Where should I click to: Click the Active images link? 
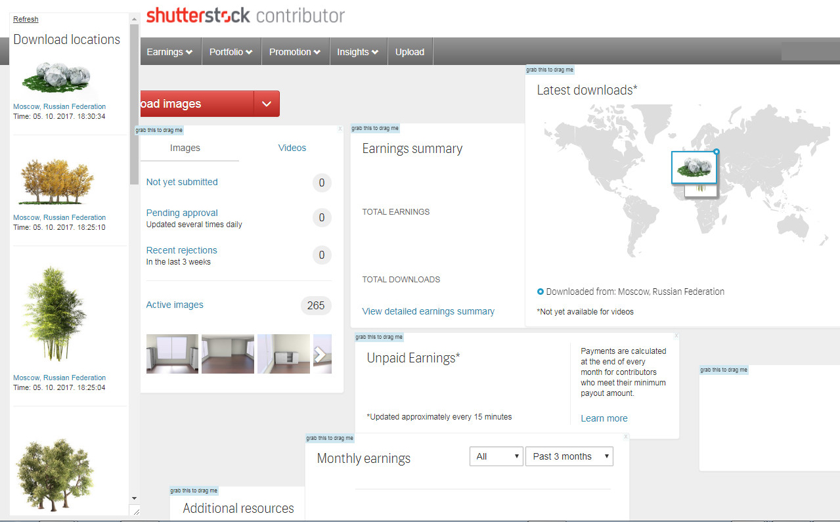click(175, 305)
